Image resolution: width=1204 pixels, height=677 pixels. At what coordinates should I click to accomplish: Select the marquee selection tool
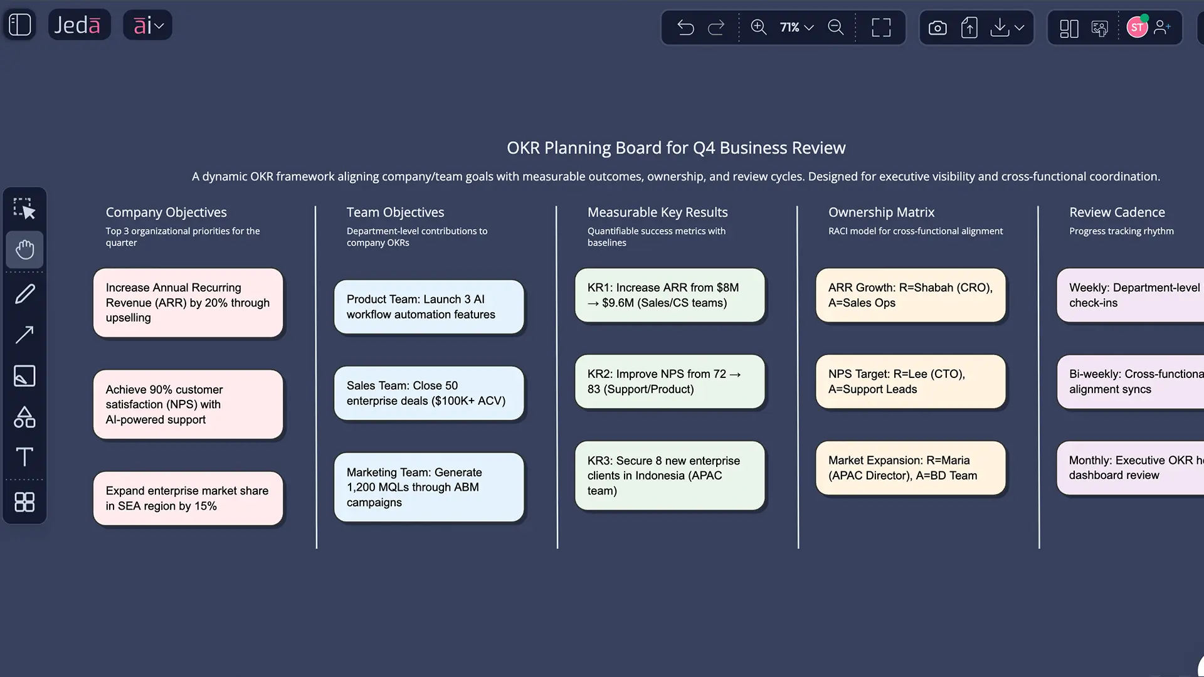point(25,209)
